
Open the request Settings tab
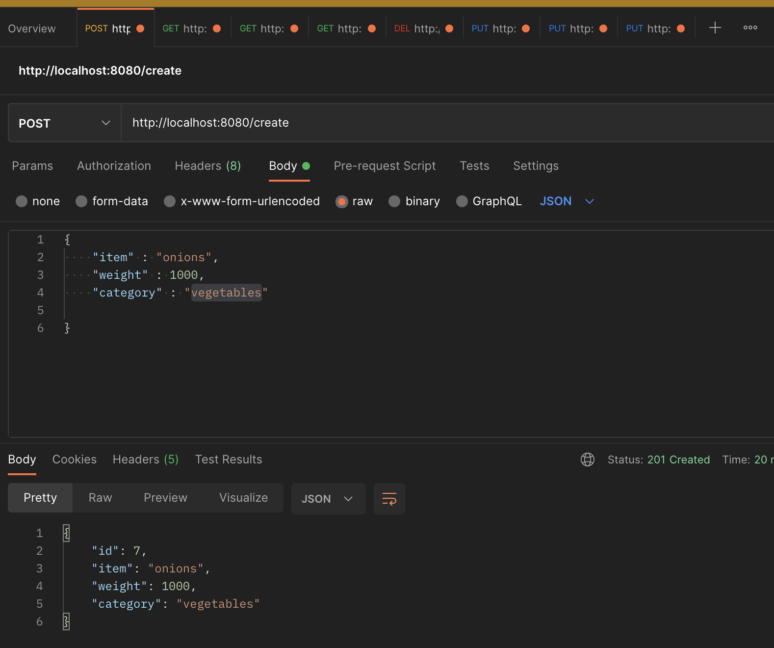[536, 166]
